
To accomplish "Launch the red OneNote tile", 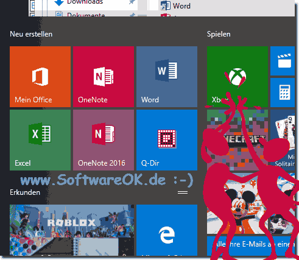I will point(104,77).
